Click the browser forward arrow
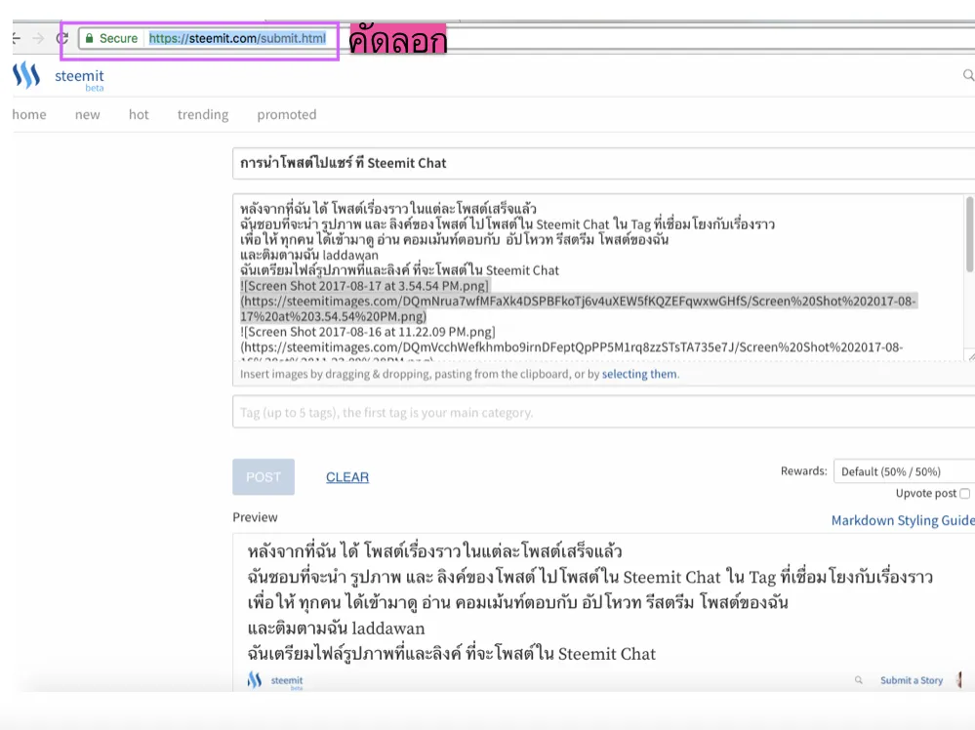The height and width of the screenshot is (730, 975). [39, 39]
